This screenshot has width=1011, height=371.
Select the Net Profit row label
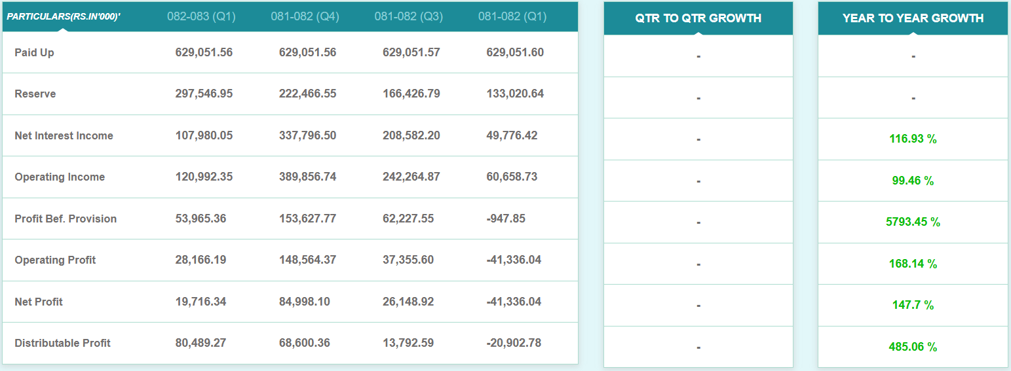39,302
